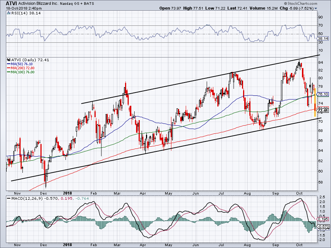This screenshot has height=248, width=331.
Task: Click the green -0.764 histogram value in the MACD legend
Action: point(82,199)
